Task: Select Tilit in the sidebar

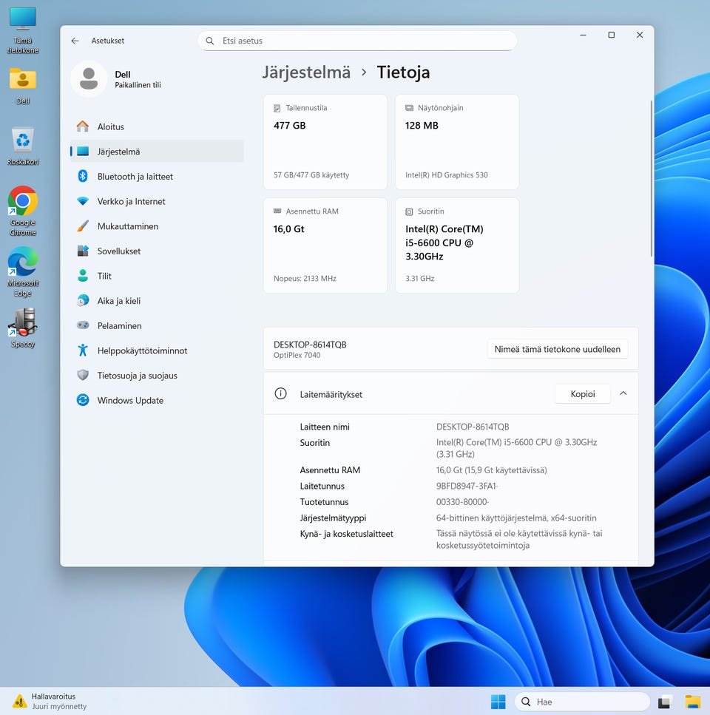Action: tap(104, 276)
